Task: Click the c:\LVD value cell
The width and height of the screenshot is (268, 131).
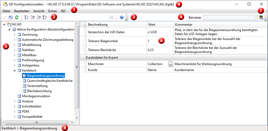Action: point(160,32)
